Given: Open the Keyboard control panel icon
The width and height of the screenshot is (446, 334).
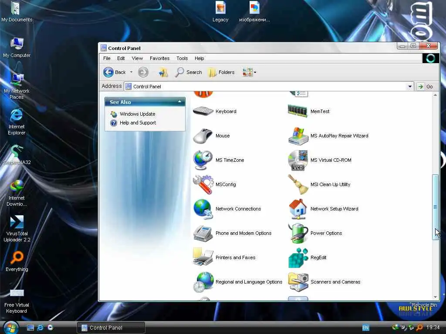Looking at the screenshot, I should (x=203, y=111).
